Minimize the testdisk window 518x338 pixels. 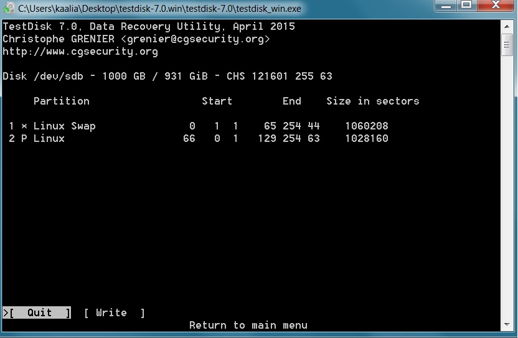[446, 6]
